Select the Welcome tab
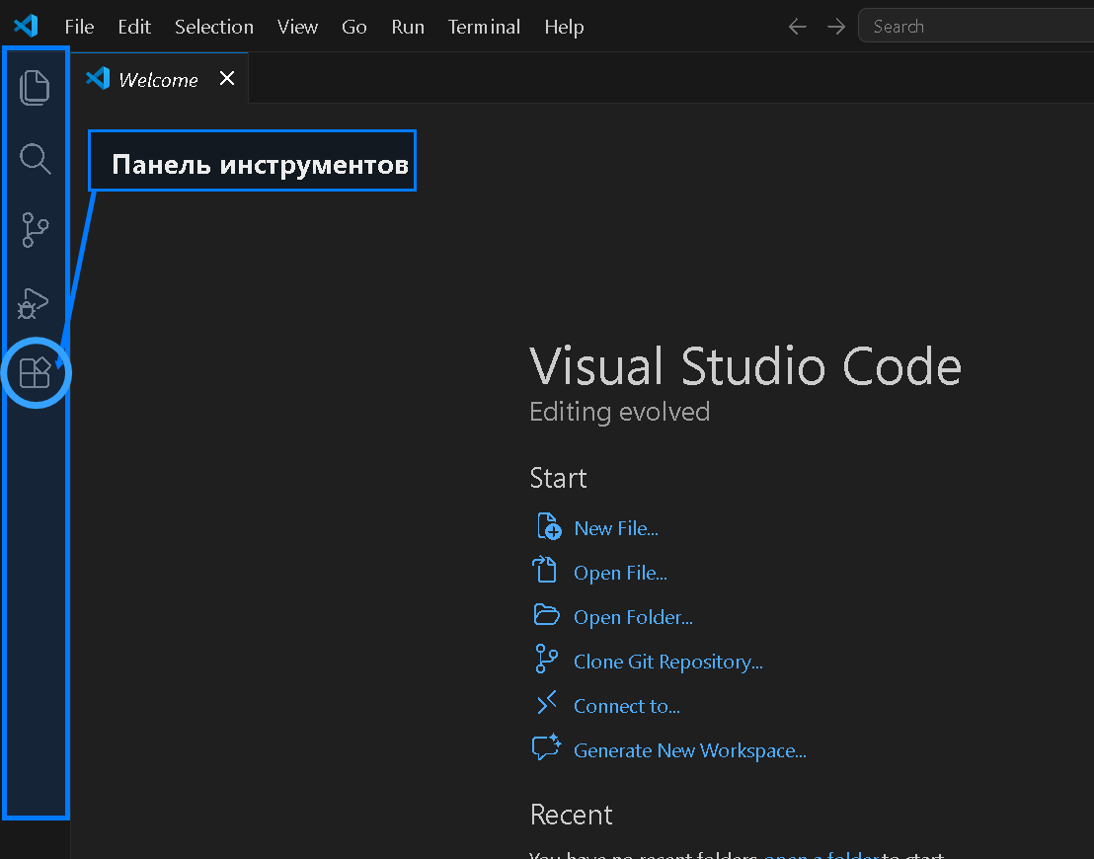This screenshot has width=1094, height=859. tap(158, 80)
